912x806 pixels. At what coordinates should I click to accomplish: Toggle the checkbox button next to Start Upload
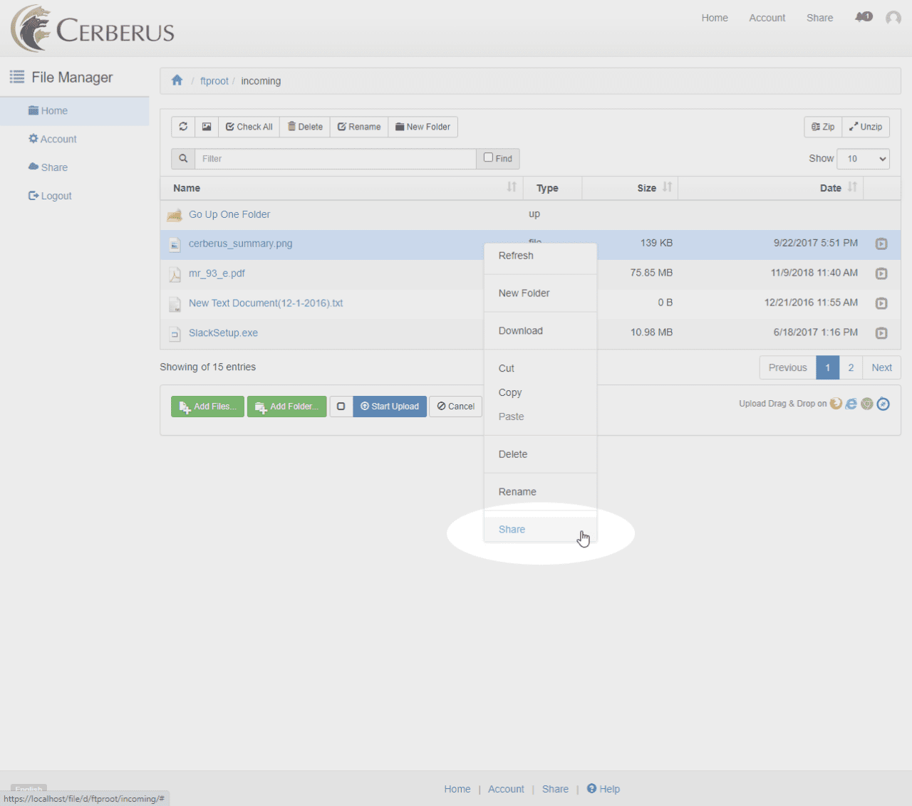point(341,406)
